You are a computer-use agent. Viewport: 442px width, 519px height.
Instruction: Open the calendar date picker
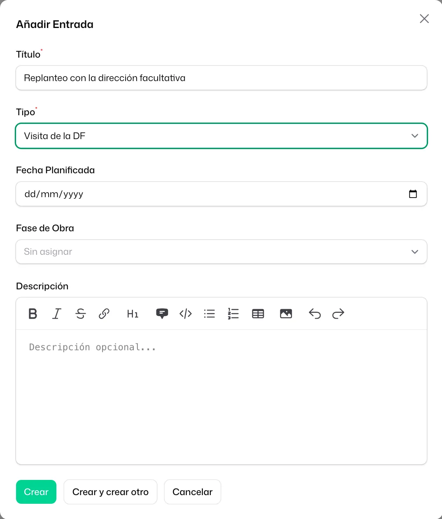coord(413,194)
